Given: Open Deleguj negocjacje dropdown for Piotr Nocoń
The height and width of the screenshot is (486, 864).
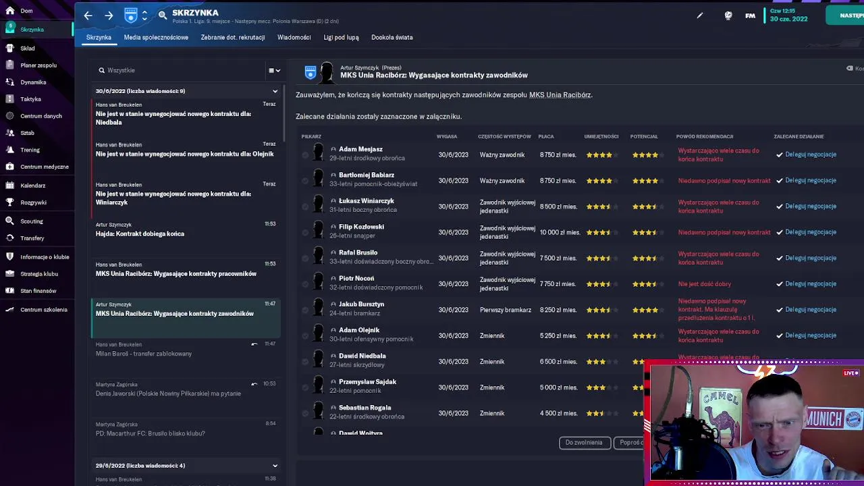Looking at the screenshot, I should click(x=807, y=284).
